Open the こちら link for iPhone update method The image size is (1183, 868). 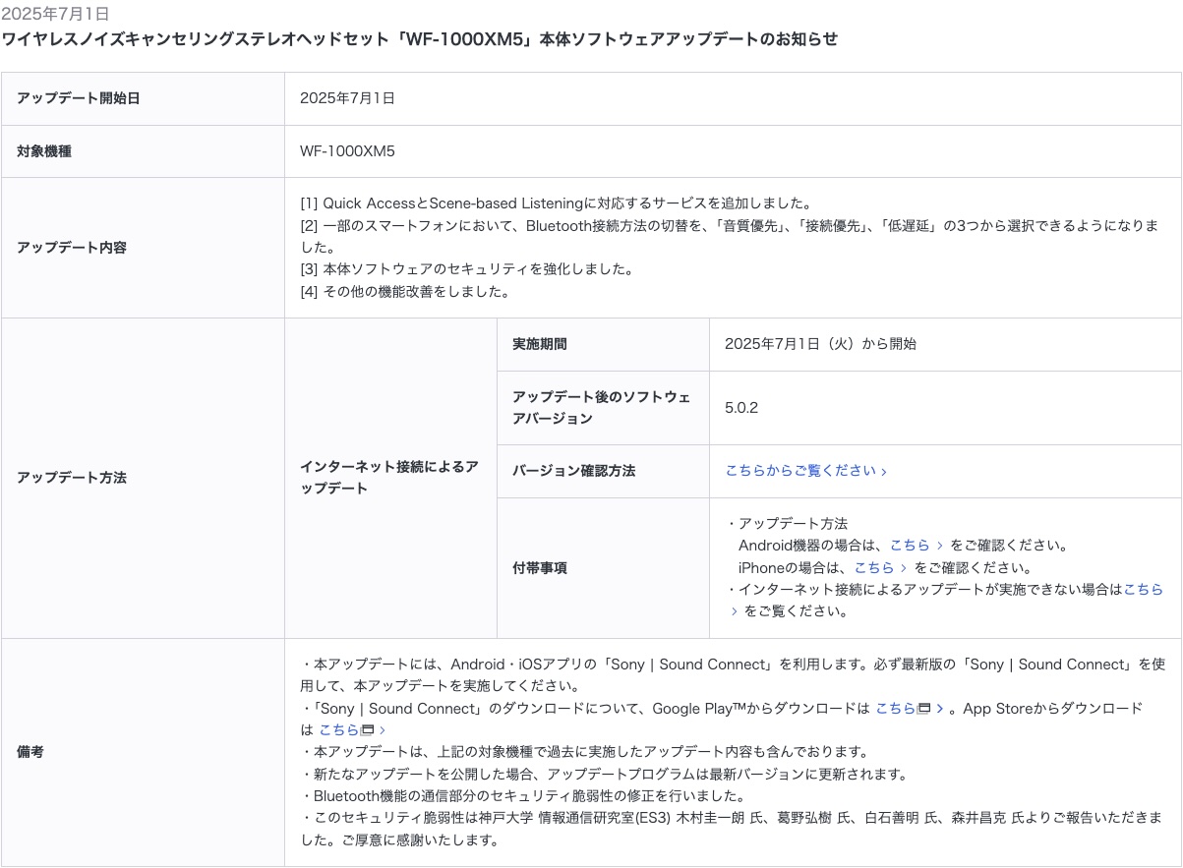(880, 568)
